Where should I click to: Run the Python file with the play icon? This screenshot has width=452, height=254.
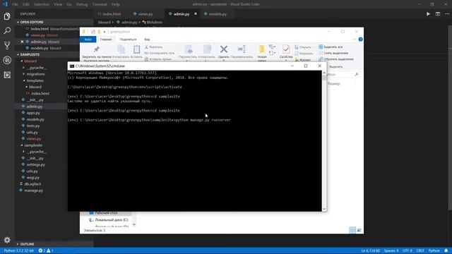[x=428, y=14]
